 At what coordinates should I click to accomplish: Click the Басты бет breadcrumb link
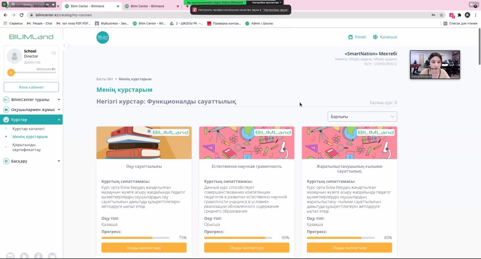[105, 79]
